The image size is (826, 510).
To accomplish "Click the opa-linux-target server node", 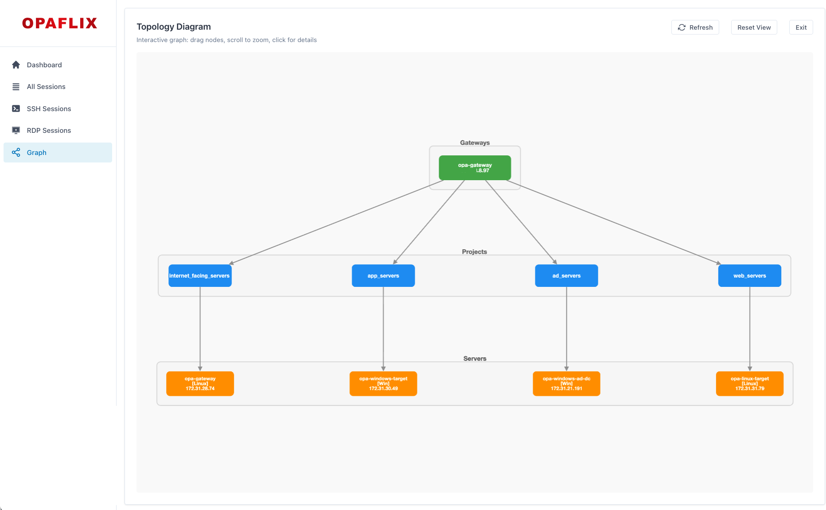I will (x=749, y=383).
